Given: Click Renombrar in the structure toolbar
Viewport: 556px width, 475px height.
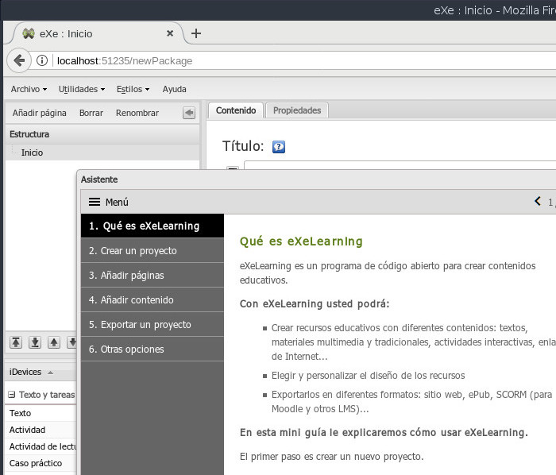Looking at the screenshot, I should pyautogui.click(x=137, y=113).
